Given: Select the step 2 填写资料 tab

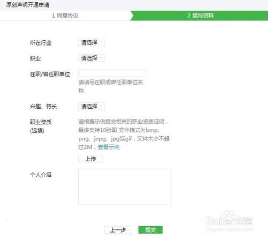Looking at the screenshot, I should [x=200, y=16].
